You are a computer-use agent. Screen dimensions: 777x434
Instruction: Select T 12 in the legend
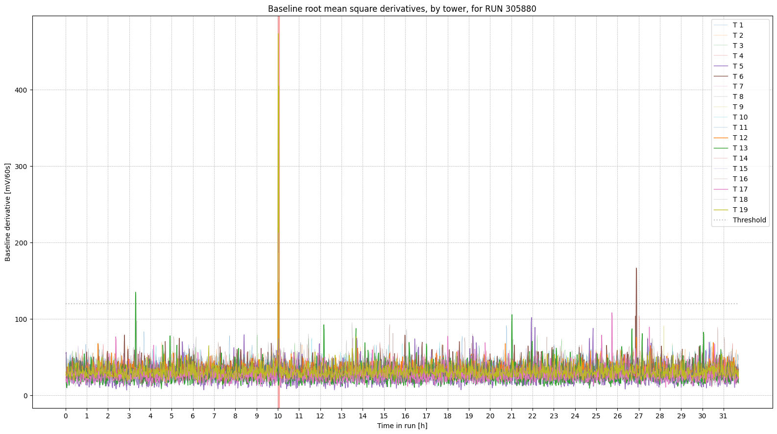(x=739, y=138)
